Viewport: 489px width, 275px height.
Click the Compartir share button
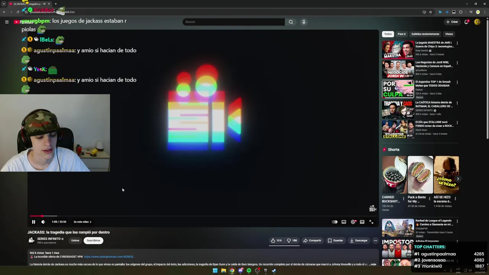312,241
